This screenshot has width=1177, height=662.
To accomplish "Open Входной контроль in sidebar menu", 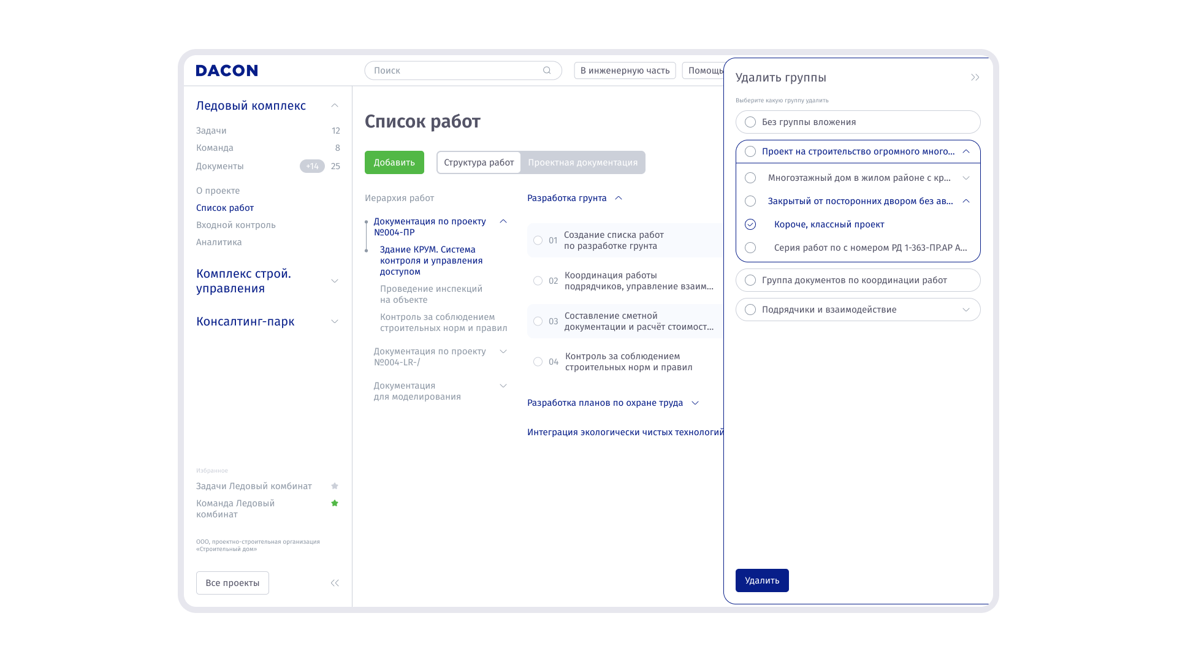I will point(235,225).
